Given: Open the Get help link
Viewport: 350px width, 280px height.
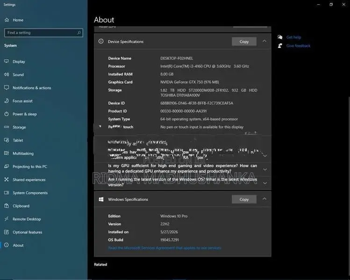Looking at the screenshot, I should (293, 37).
